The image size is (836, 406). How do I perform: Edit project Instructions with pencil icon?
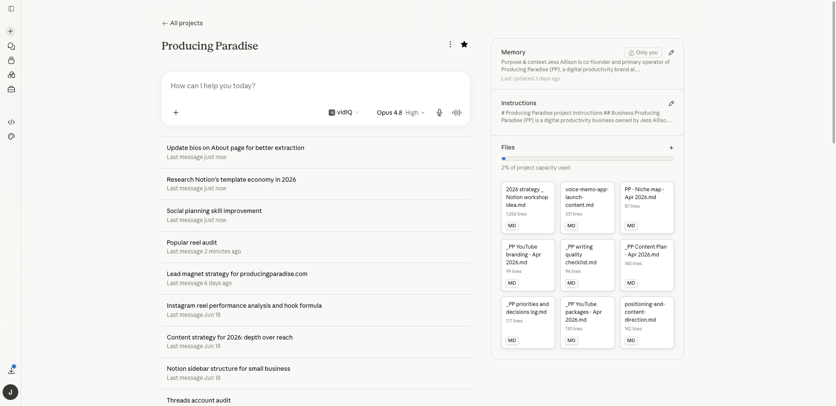671,103
